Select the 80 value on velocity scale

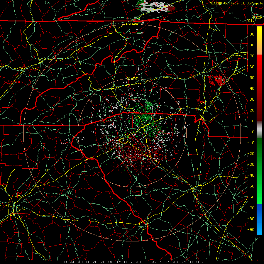pyautogui.click(x=252, y=45)
